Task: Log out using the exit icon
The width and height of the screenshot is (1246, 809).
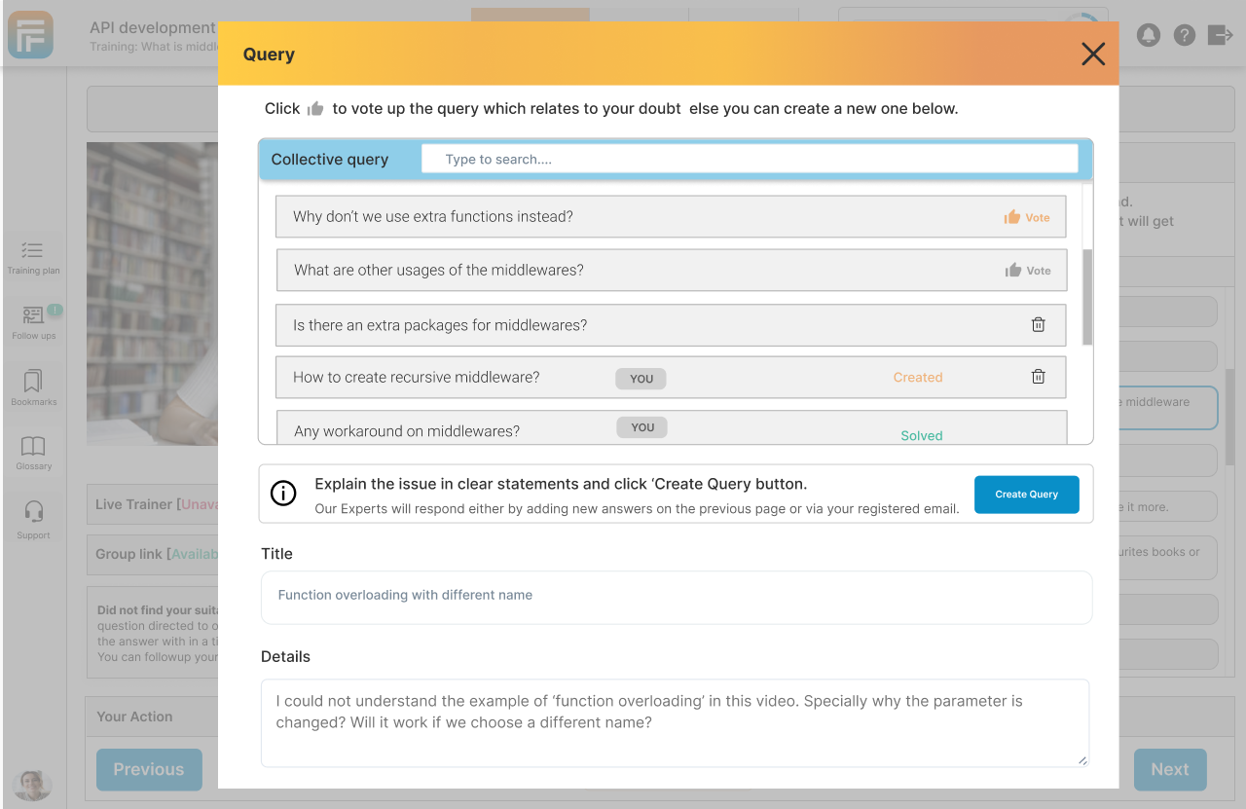Action: click(x=1219, y=35)
